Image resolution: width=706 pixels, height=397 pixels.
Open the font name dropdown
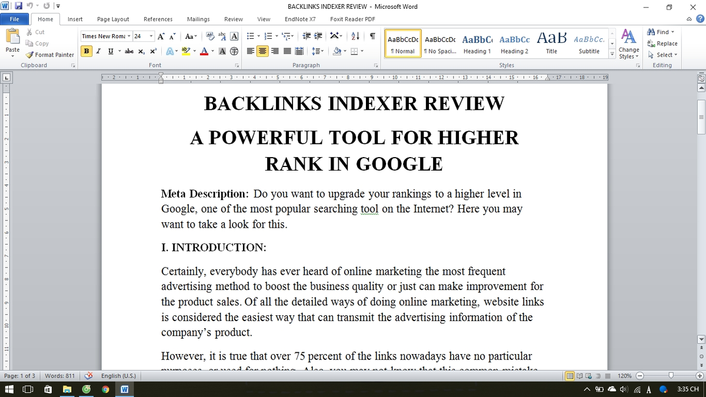(129, 36)
